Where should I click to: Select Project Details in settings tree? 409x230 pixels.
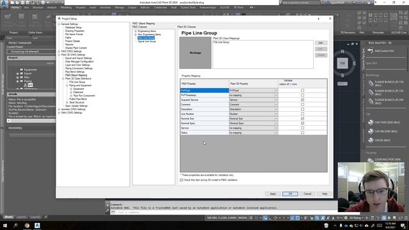pos(72,41)
